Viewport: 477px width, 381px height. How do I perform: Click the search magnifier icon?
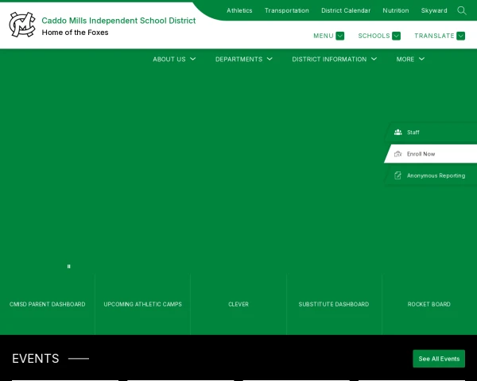click(461, 10)
